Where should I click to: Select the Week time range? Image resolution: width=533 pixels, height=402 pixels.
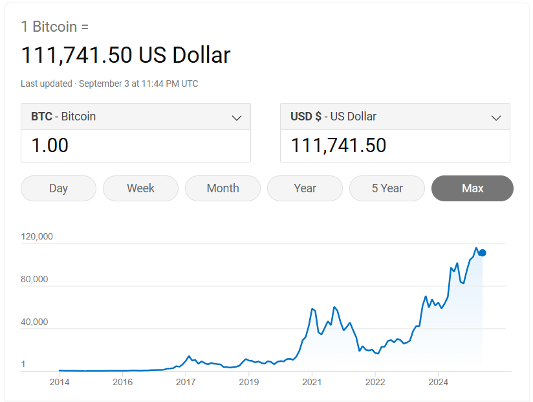point(141,188)
